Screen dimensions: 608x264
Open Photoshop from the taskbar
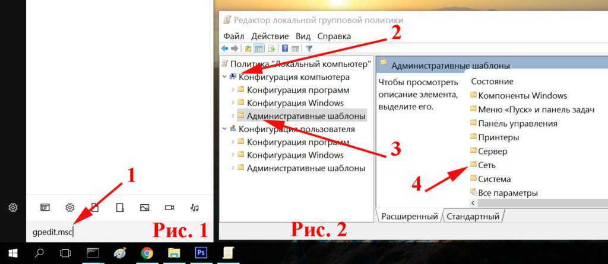(x=201, y=253)
